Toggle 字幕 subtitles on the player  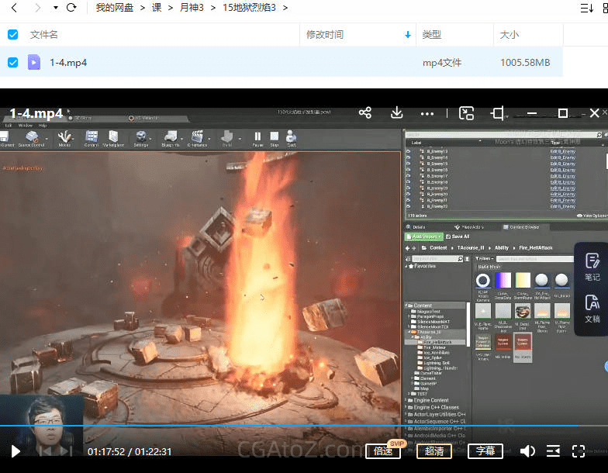485,451
